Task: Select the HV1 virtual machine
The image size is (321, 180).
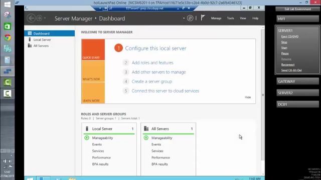Action: click(297, 19)
